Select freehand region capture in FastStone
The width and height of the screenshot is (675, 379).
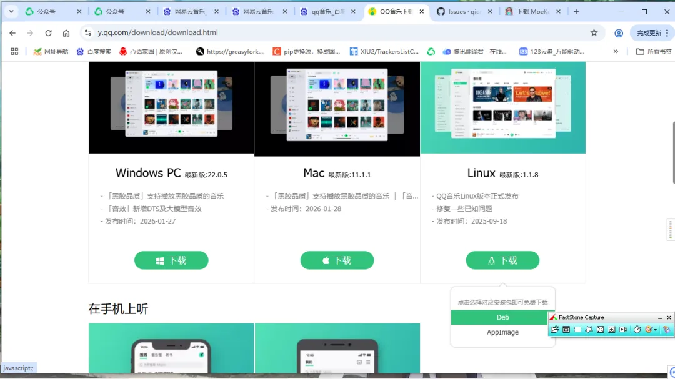pos(589,330)
